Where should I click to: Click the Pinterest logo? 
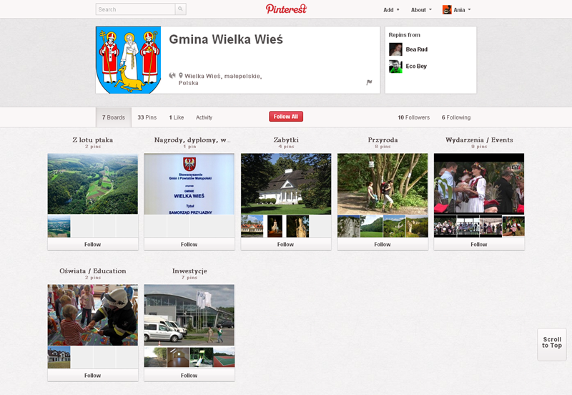pyautogui.click(x=286, y=9)
